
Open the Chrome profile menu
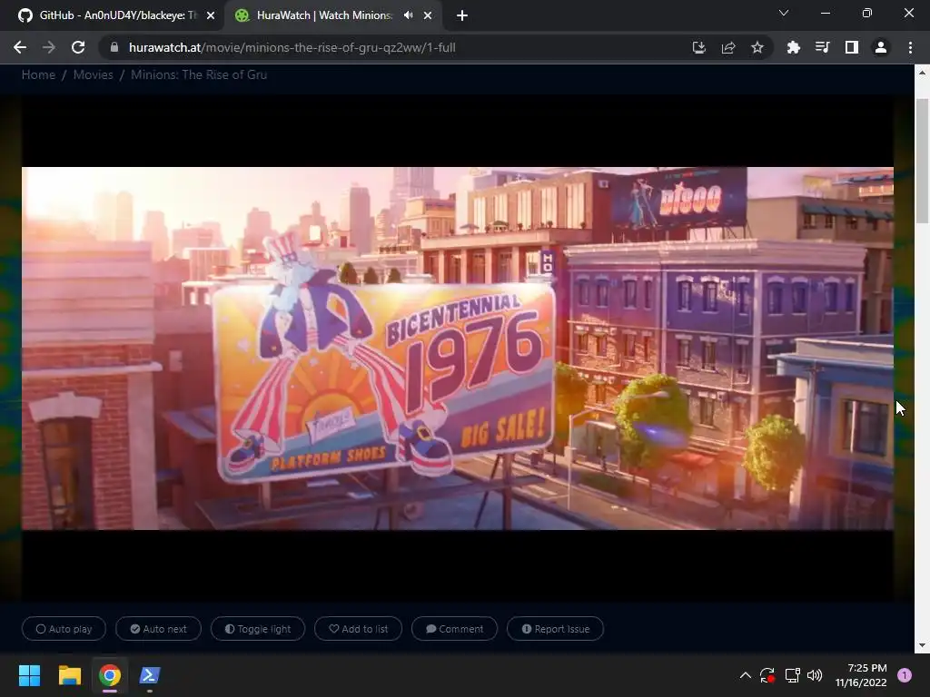coord(881,47)
